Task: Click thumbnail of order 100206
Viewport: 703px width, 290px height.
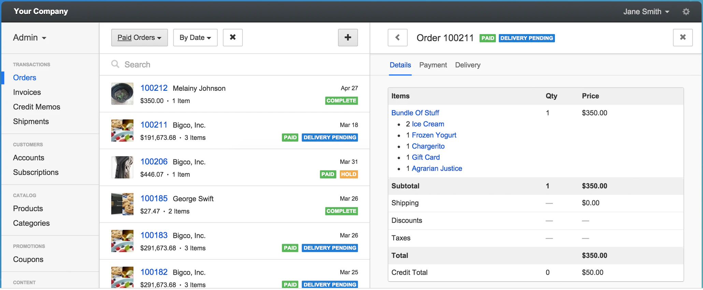Action: point(122,167)
